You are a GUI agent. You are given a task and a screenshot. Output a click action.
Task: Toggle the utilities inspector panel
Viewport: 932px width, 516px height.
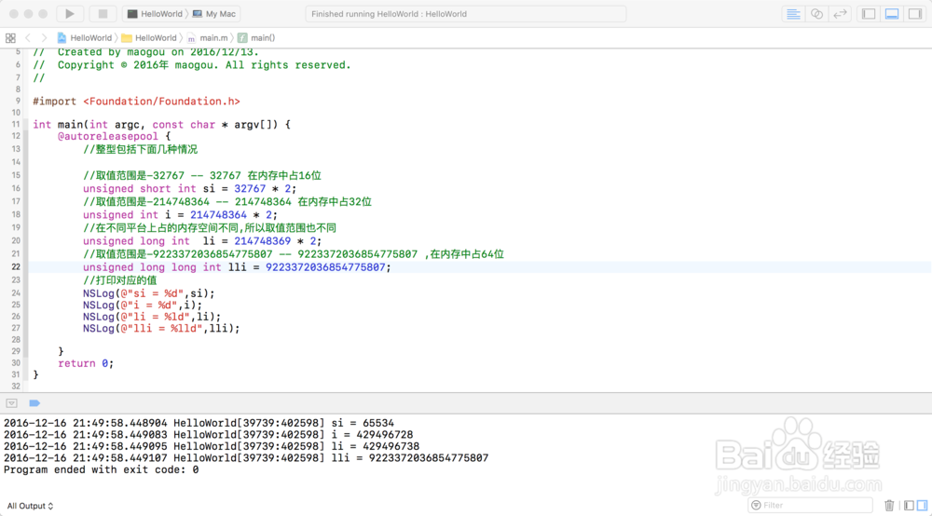click(915, 14)
